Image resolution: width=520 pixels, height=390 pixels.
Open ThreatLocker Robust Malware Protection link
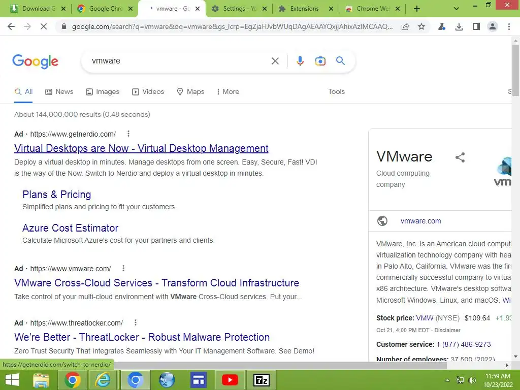click(x=142, y=337)
